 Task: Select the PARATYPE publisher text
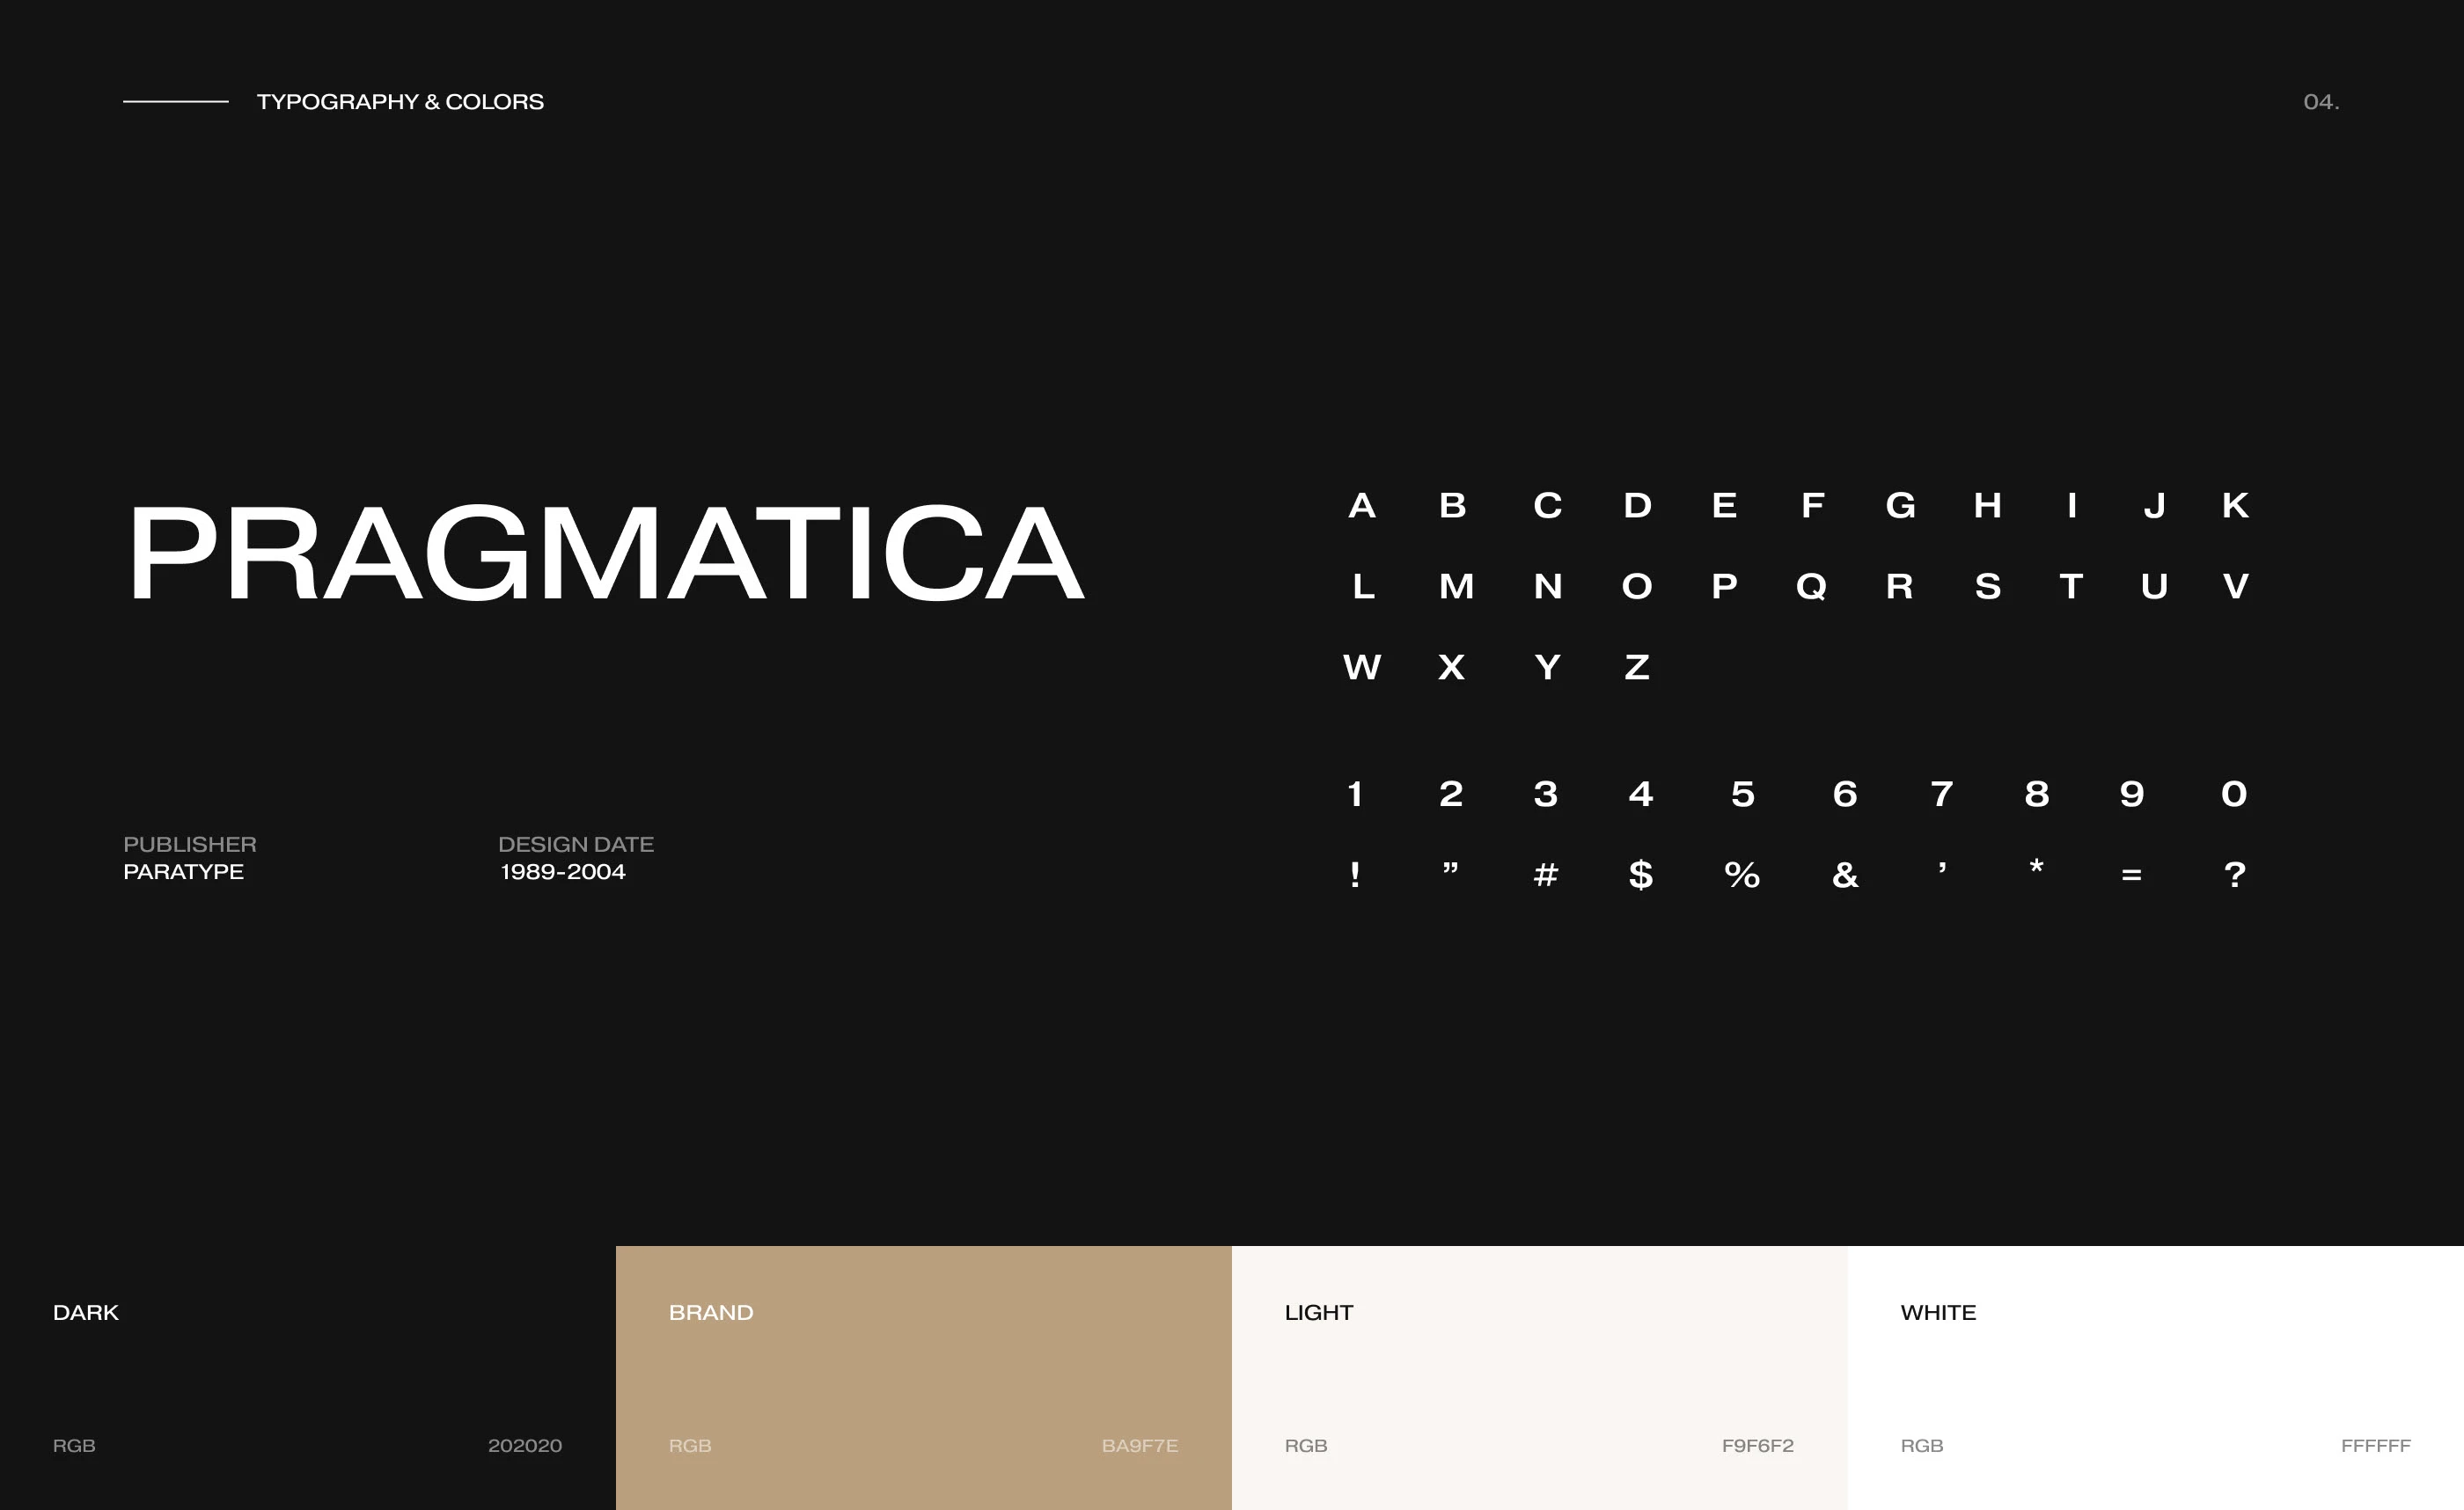click(183, 872)
